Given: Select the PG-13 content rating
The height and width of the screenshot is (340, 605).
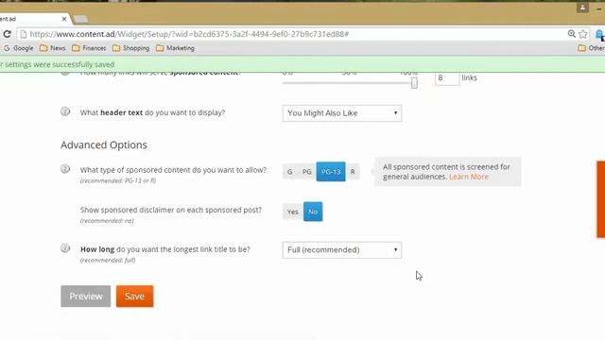Looking at the screenshot, I should [x=331, y=172].
